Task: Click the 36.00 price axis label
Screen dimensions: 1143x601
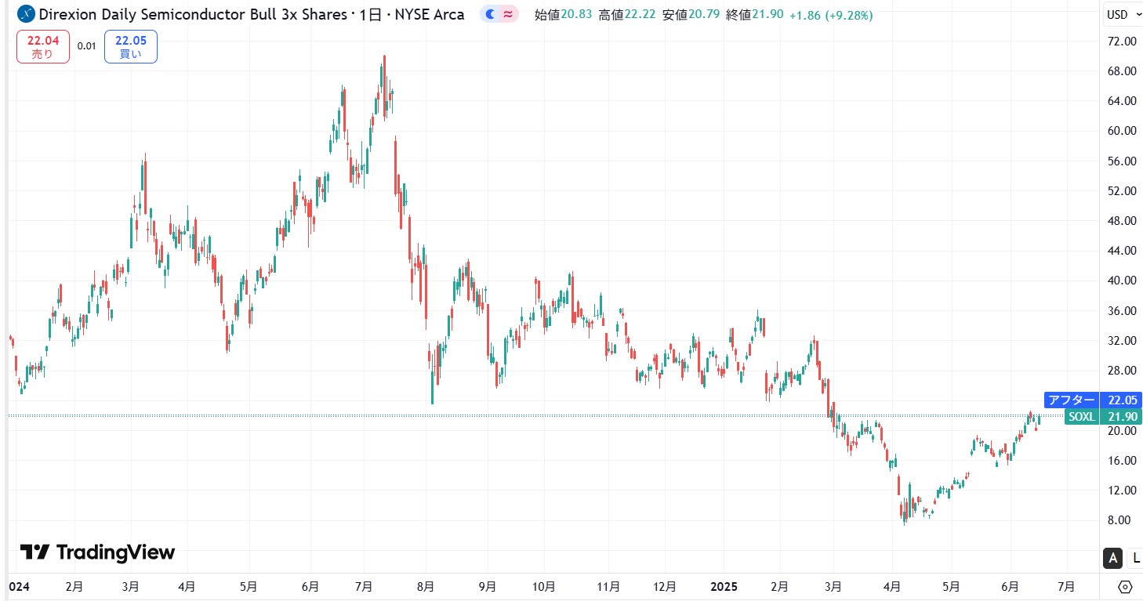Action: click(1120, 311)
